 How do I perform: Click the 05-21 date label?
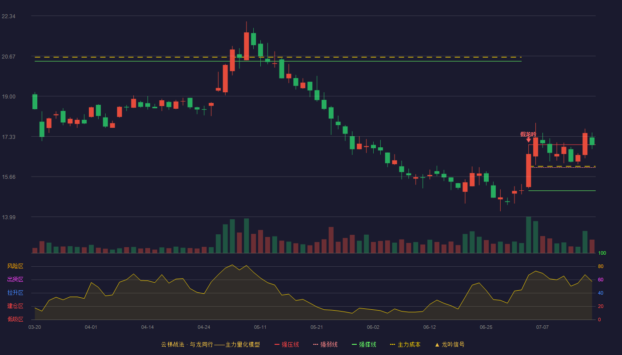coord(317,327)
